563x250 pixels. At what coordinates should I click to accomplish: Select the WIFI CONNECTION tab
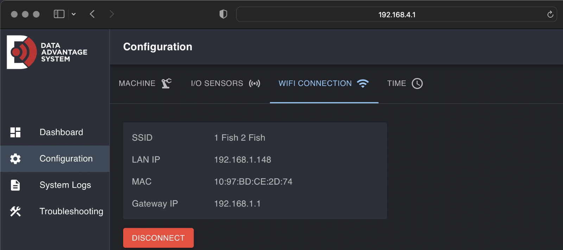[324, 84]
